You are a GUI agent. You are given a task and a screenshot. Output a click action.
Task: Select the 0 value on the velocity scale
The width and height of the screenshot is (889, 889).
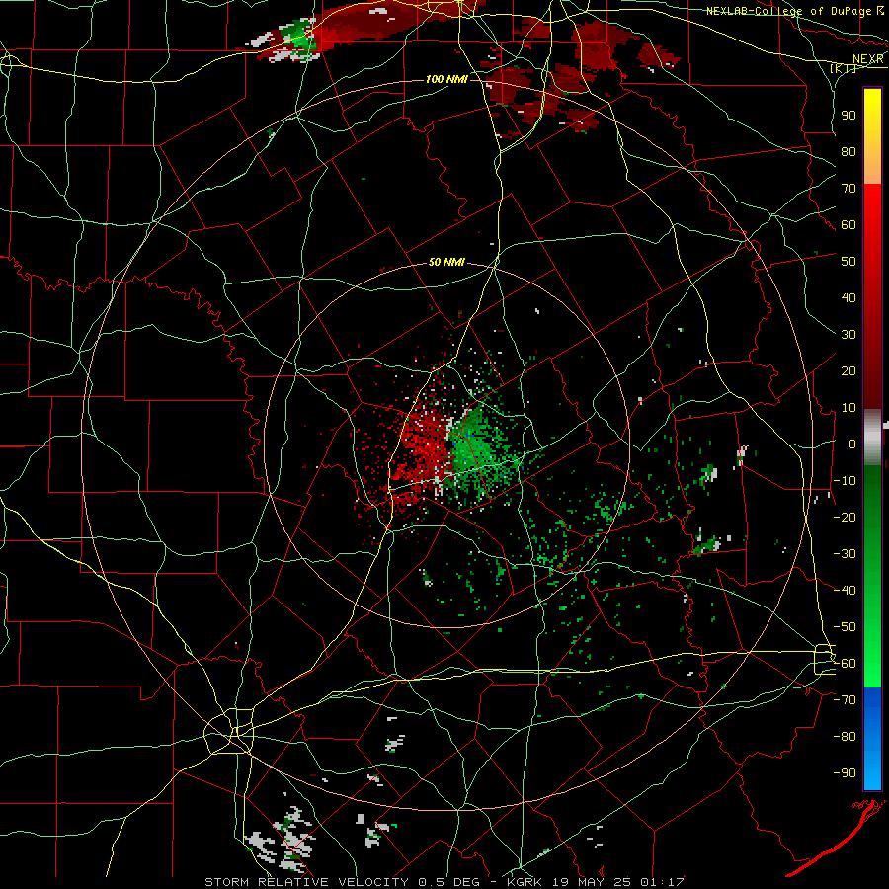pyautogui.click(x=852, y=444)
